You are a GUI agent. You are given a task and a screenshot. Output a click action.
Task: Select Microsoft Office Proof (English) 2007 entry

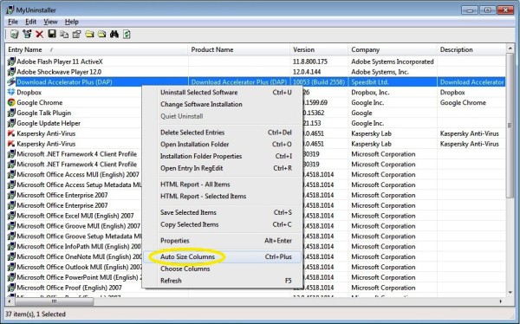(x=69, y=288)
